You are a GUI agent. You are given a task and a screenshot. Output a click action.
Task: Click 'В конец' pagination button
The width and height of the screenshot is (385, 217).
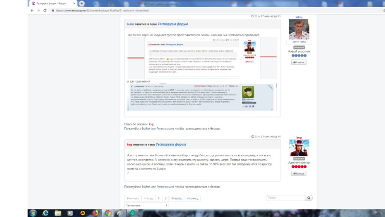point(193,198)
